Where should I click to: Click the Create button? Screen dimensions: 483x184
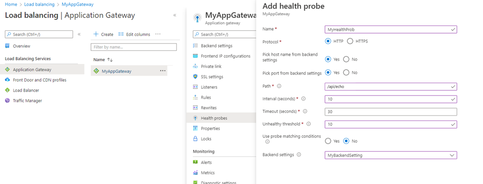tap(103, 34)
